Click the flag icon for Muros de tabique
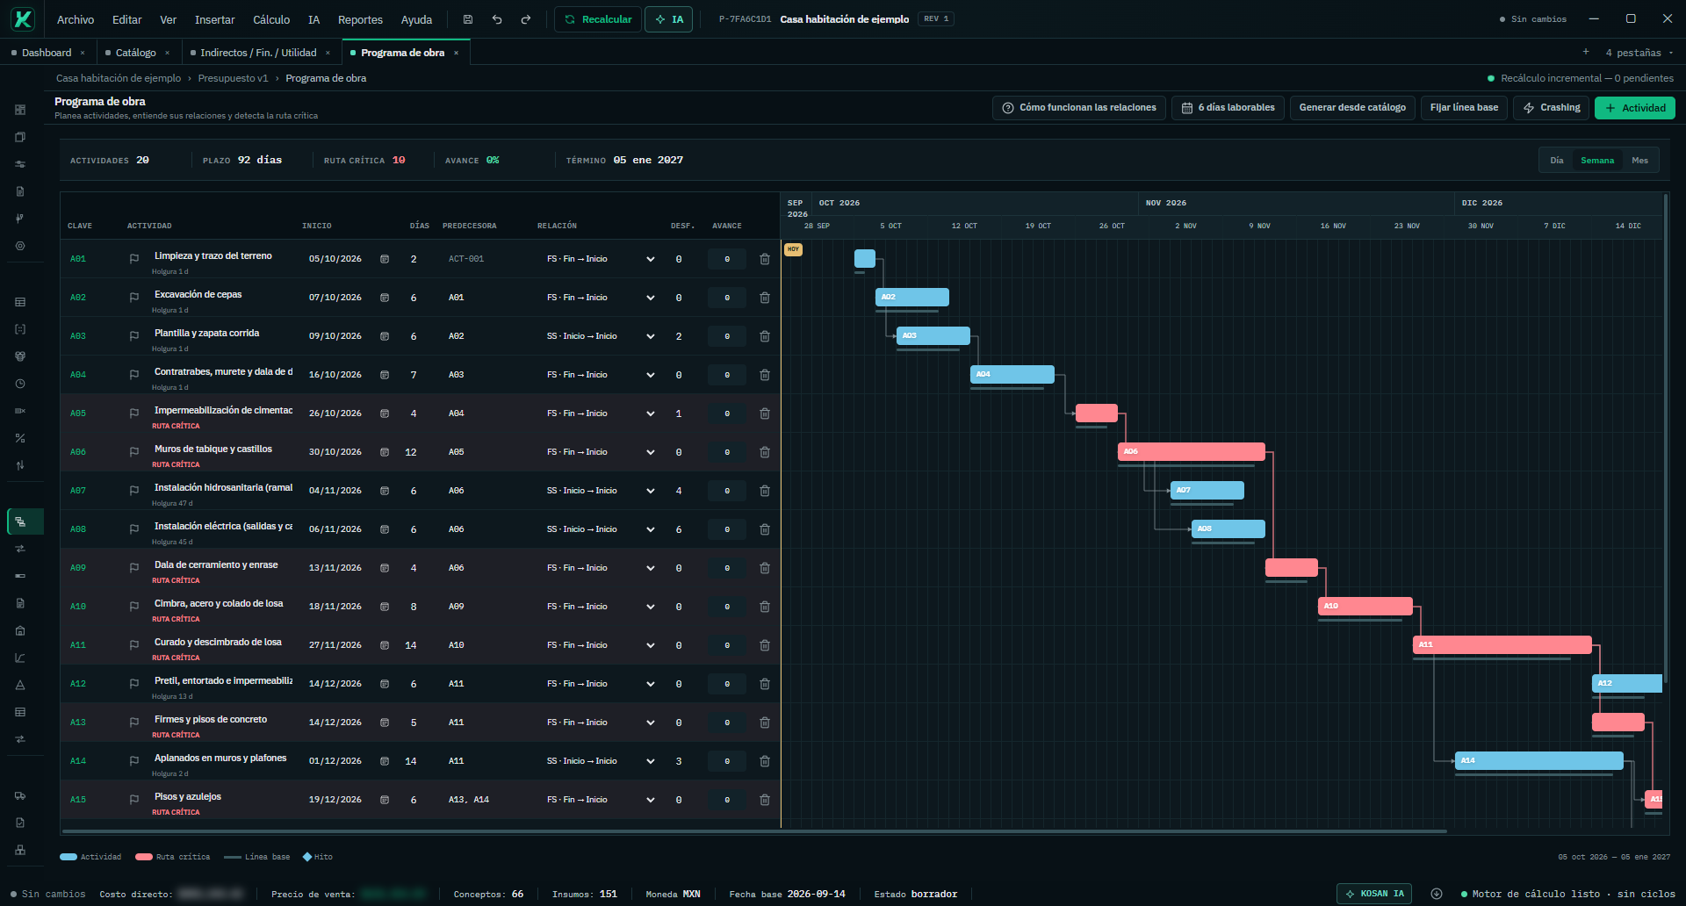This screenshot has width=1686, height=906. [134, 452]
